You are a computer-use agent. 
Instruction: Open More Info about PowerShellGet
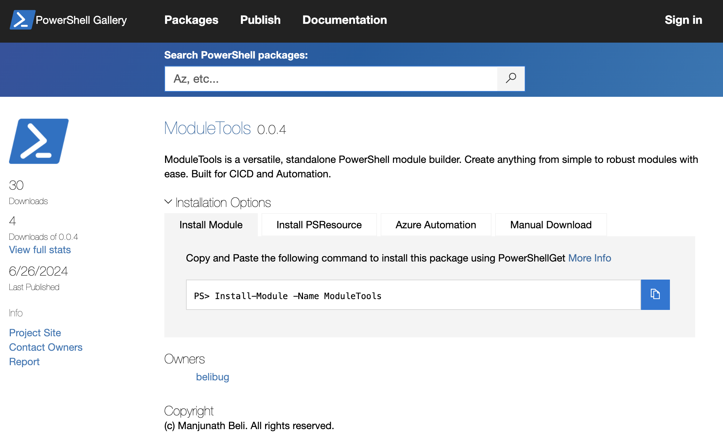[589, 258]
